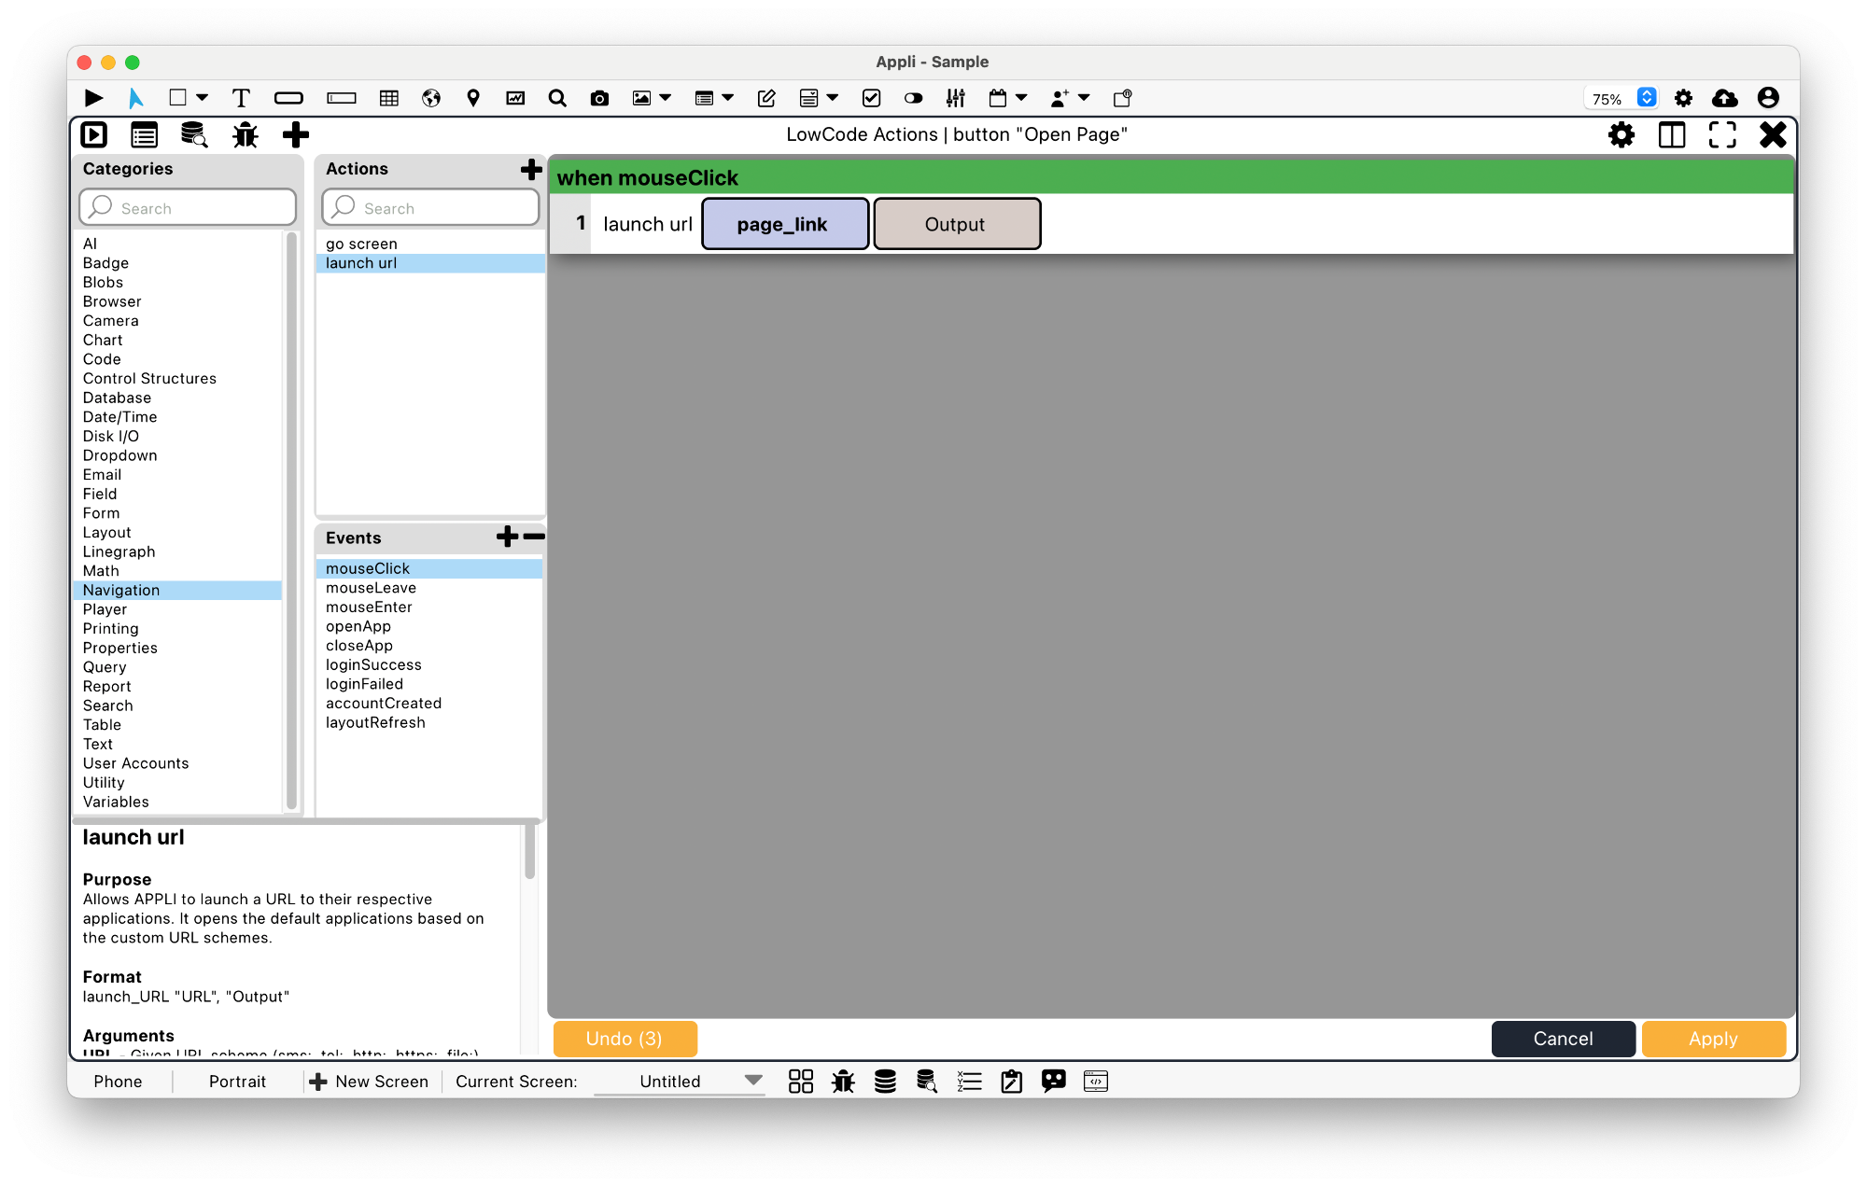
Task: Open the XYZ variables list icon
Action: tap(969, 1082)
